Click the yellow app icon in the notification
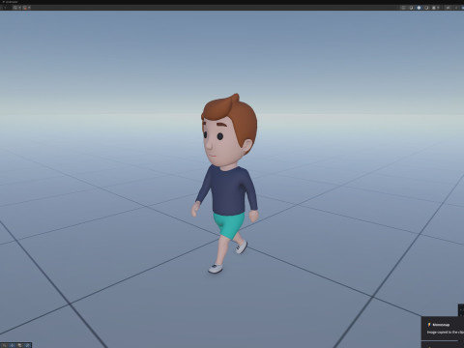Viewport: 464px width, 348px height. pos(429,325)
